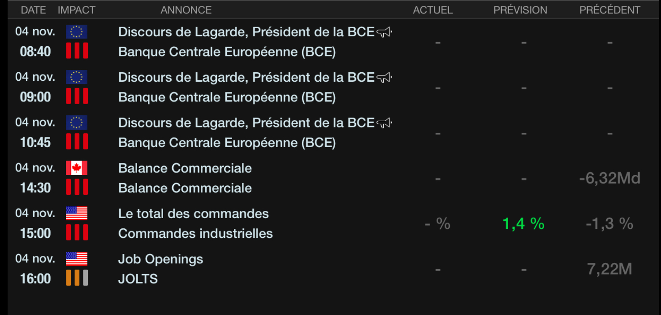Open the Commandes industrielles event
661x315 pixels.
[195, 233]
